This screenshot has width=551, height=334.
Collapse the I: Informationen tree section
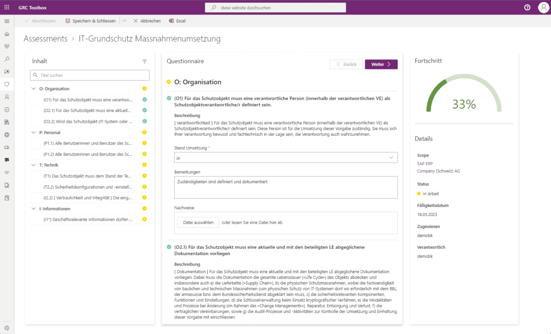pyautogui.click(x=33, y=208)
